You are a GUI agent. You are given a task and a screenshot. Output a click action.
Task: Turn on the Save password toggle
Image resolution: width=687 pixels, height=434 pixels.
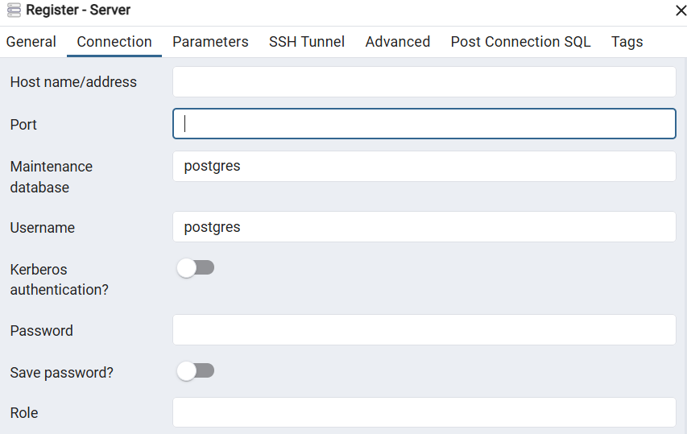pos(196,371)
